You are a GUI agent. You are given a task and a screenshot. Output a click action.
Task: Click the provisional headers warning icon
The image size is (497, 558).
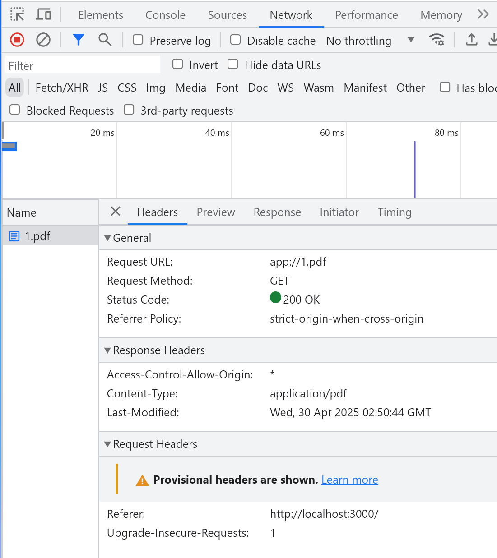142,480
